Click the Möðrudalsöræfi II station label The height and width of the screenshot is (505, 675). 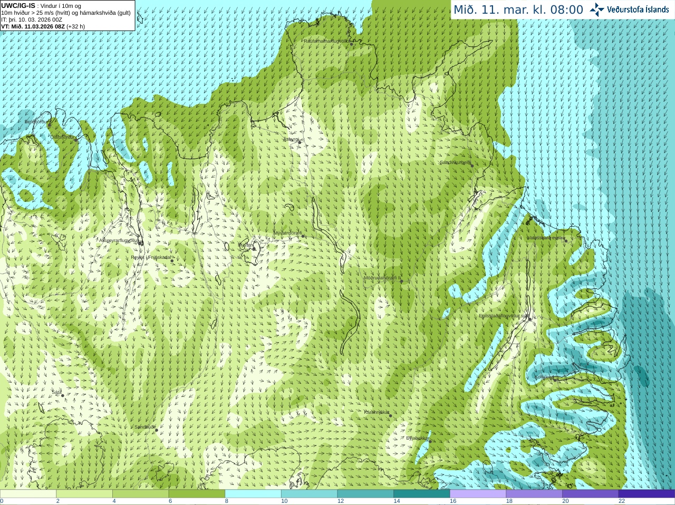[382, 278]
